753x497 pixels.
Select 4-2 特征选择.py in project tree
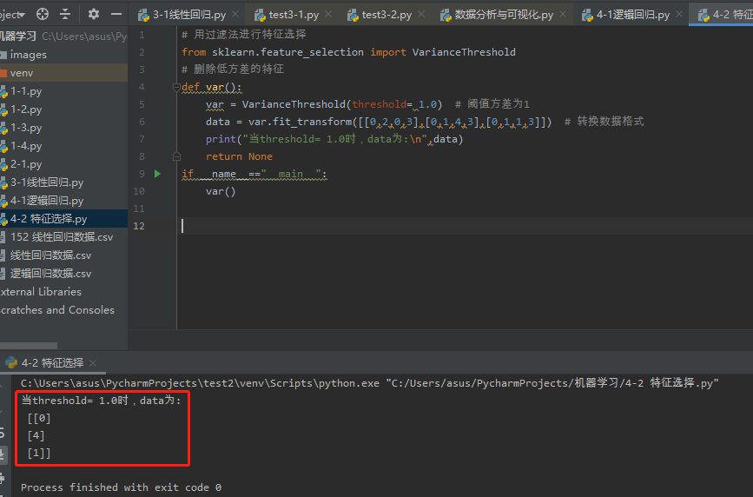point(64,219)
